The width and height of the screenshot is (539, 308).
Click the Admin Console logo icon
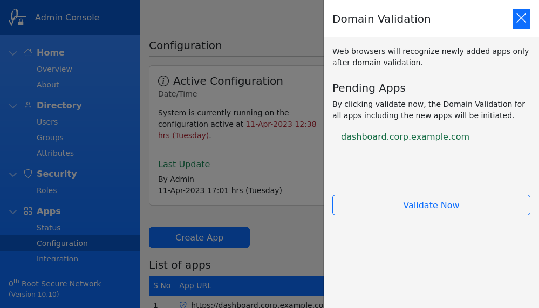[x=17, y=17]
